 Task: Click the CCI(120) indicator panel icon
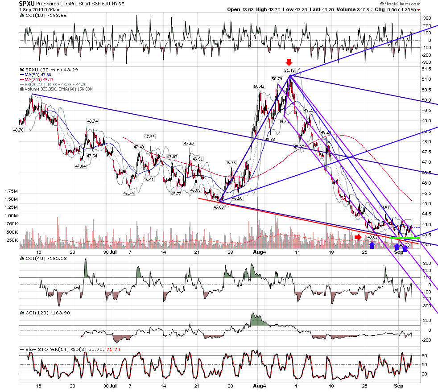(22, 313)
